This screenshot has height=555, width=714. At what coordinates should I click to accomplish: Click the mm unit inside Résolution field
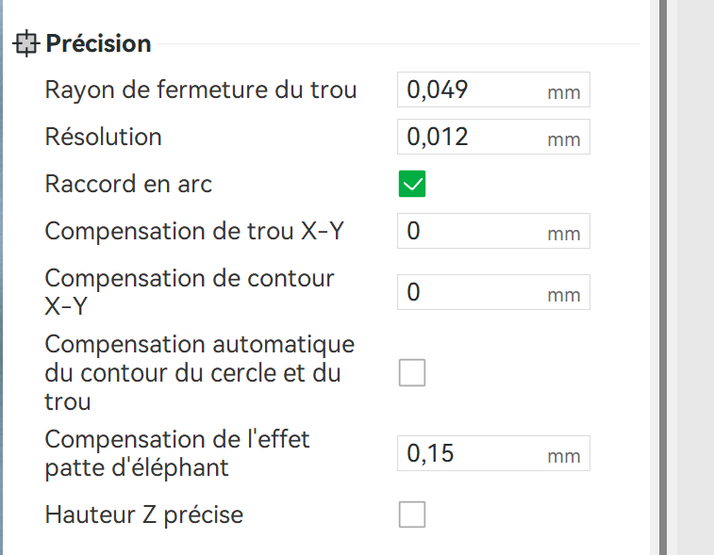pos(564,139)
